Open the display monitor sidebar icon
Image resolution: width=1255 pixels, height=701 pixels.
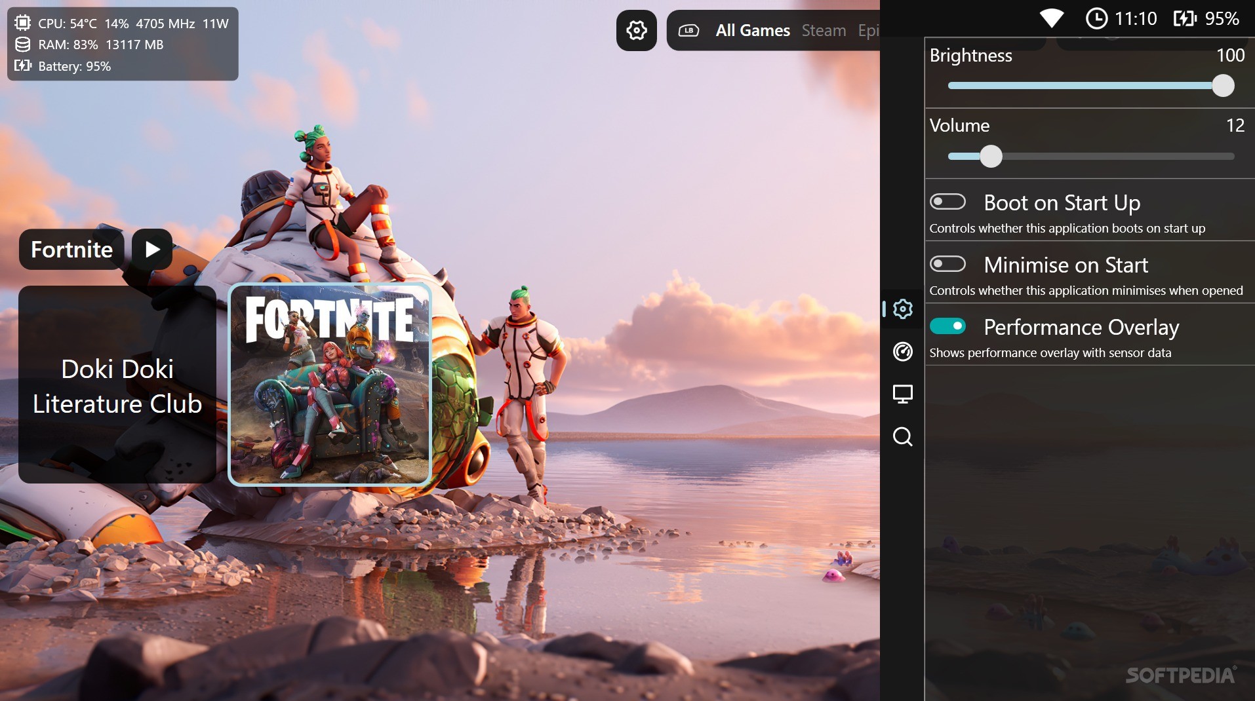pos(903,394)
